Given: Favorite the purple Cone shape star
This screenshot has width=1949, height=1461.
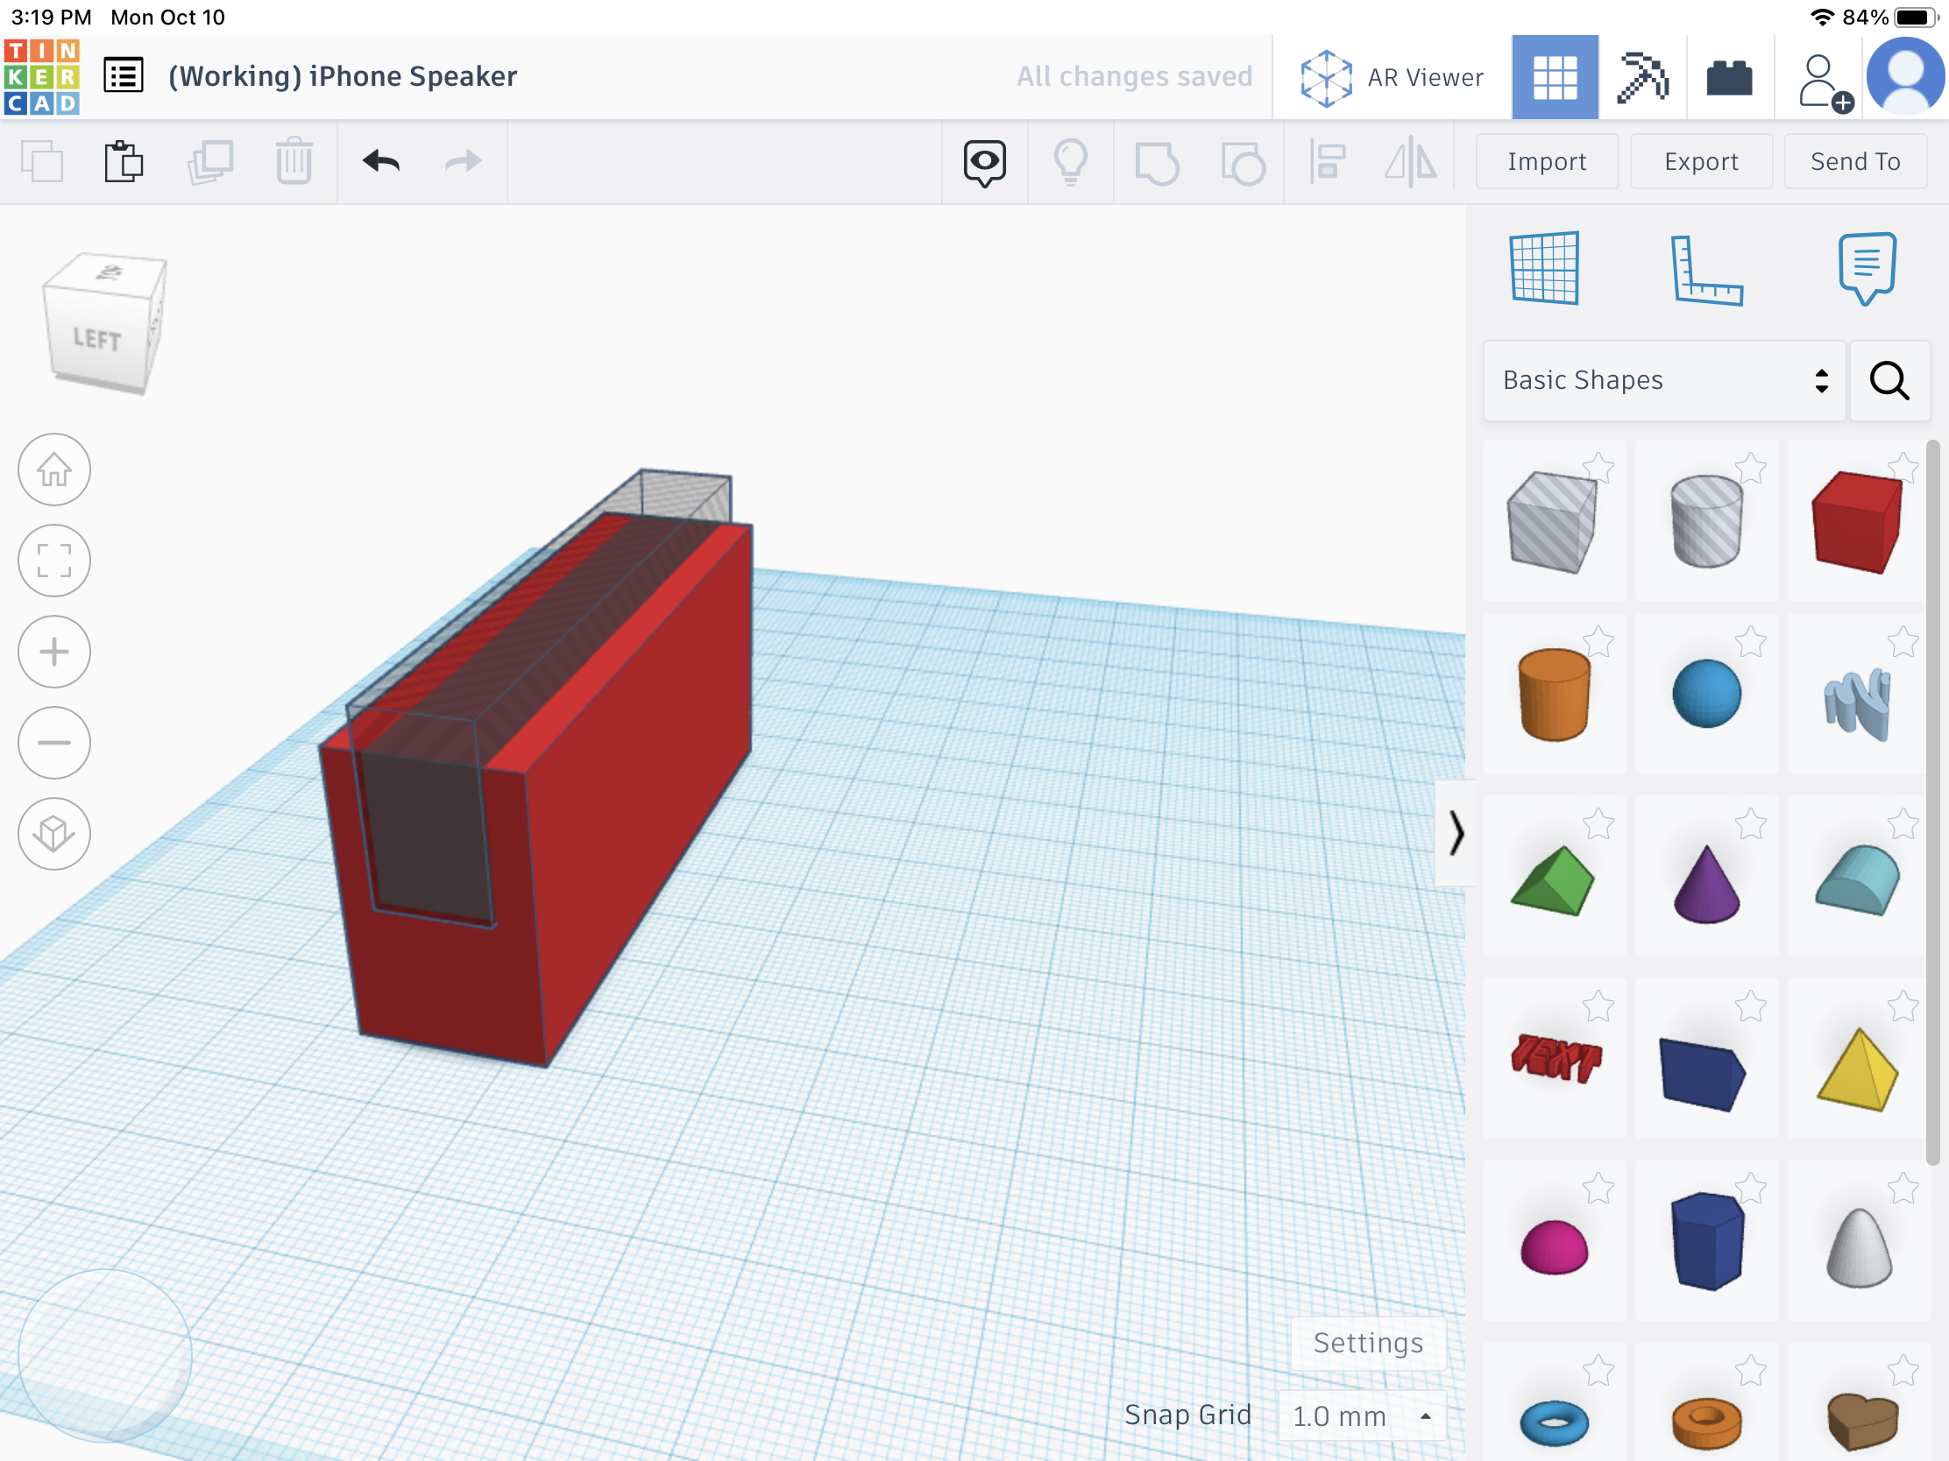Looking at the screenshot, I should 1751,824.
